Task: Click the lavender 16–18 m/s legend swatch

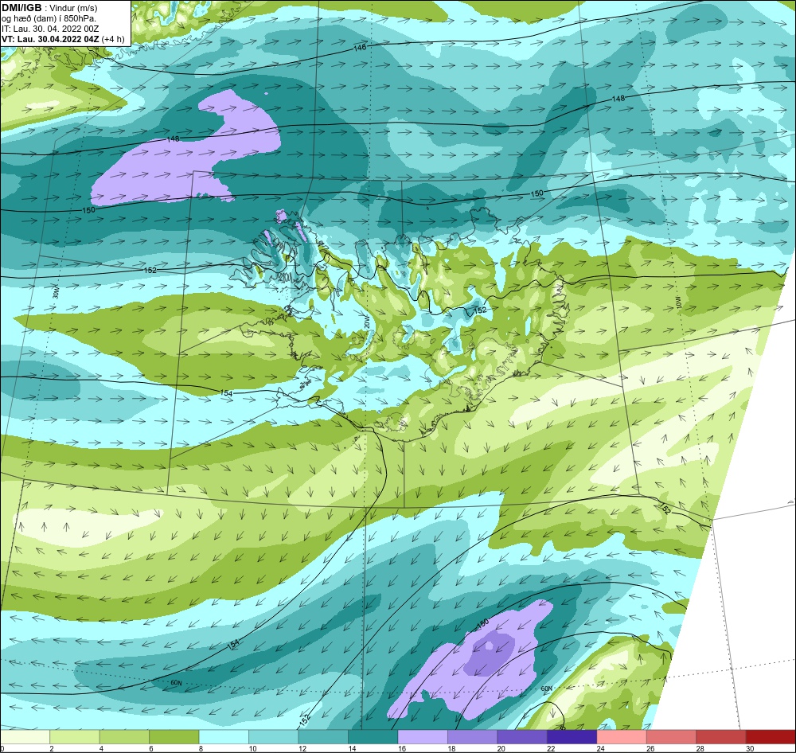Action: point(423,737)
